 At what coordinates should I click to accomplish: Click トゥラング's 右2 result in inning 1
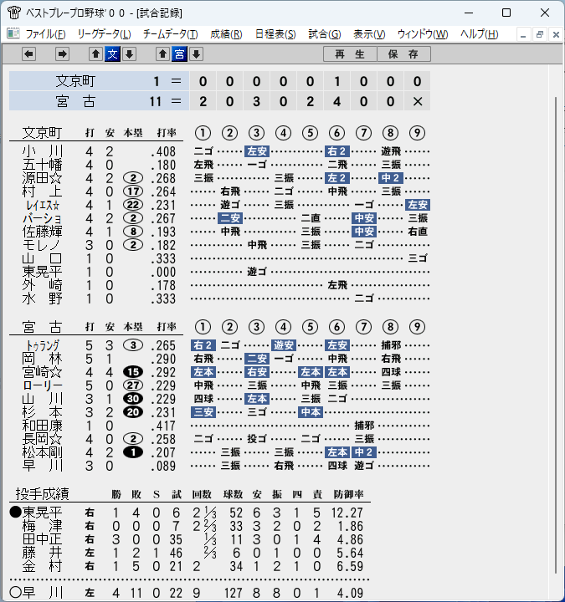click(203, 345)
